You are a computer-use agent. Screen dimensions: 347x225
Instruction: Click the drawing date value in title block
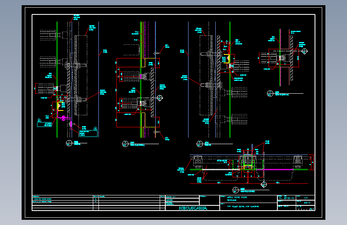point(287,198)
